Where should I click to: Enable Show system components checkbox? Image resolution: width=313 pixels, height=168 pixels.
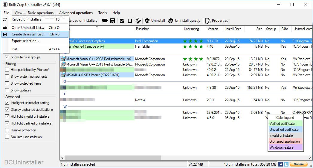[x=7, y=77]
